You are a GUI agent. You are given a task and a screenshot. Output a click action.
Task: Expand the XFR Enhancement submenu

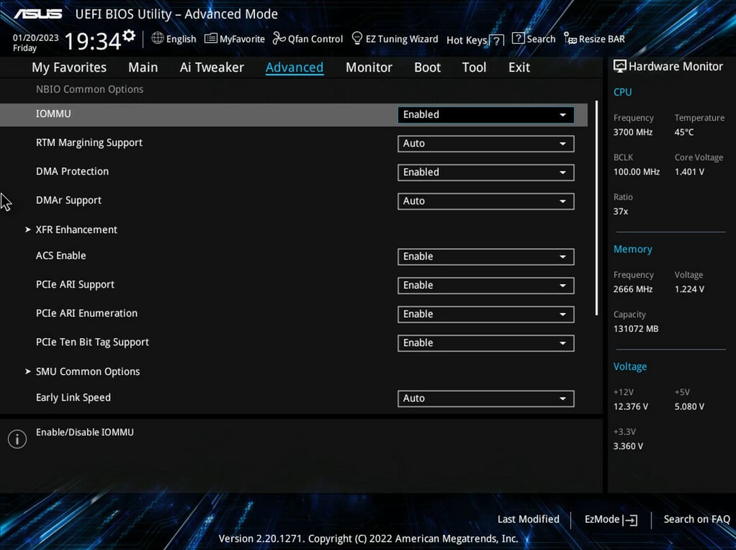pos(76,230)
